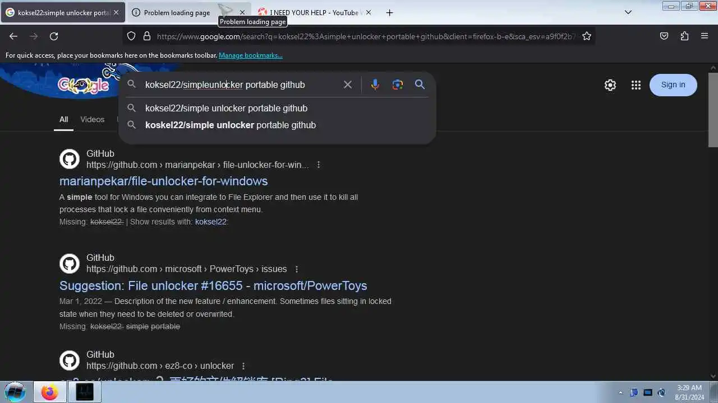The width and height of the screenshot is (718, 403).
Task: Click the github.com › marianpekar breadcrumb URL
Action: (197, 165)
